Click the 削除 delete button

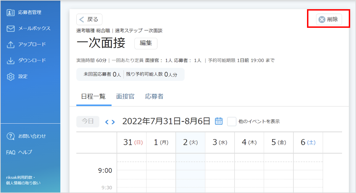tap(329, 19)
